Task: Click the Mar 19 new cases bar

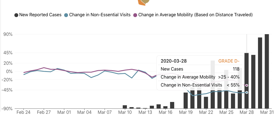Action: click(x=186, y=100)
